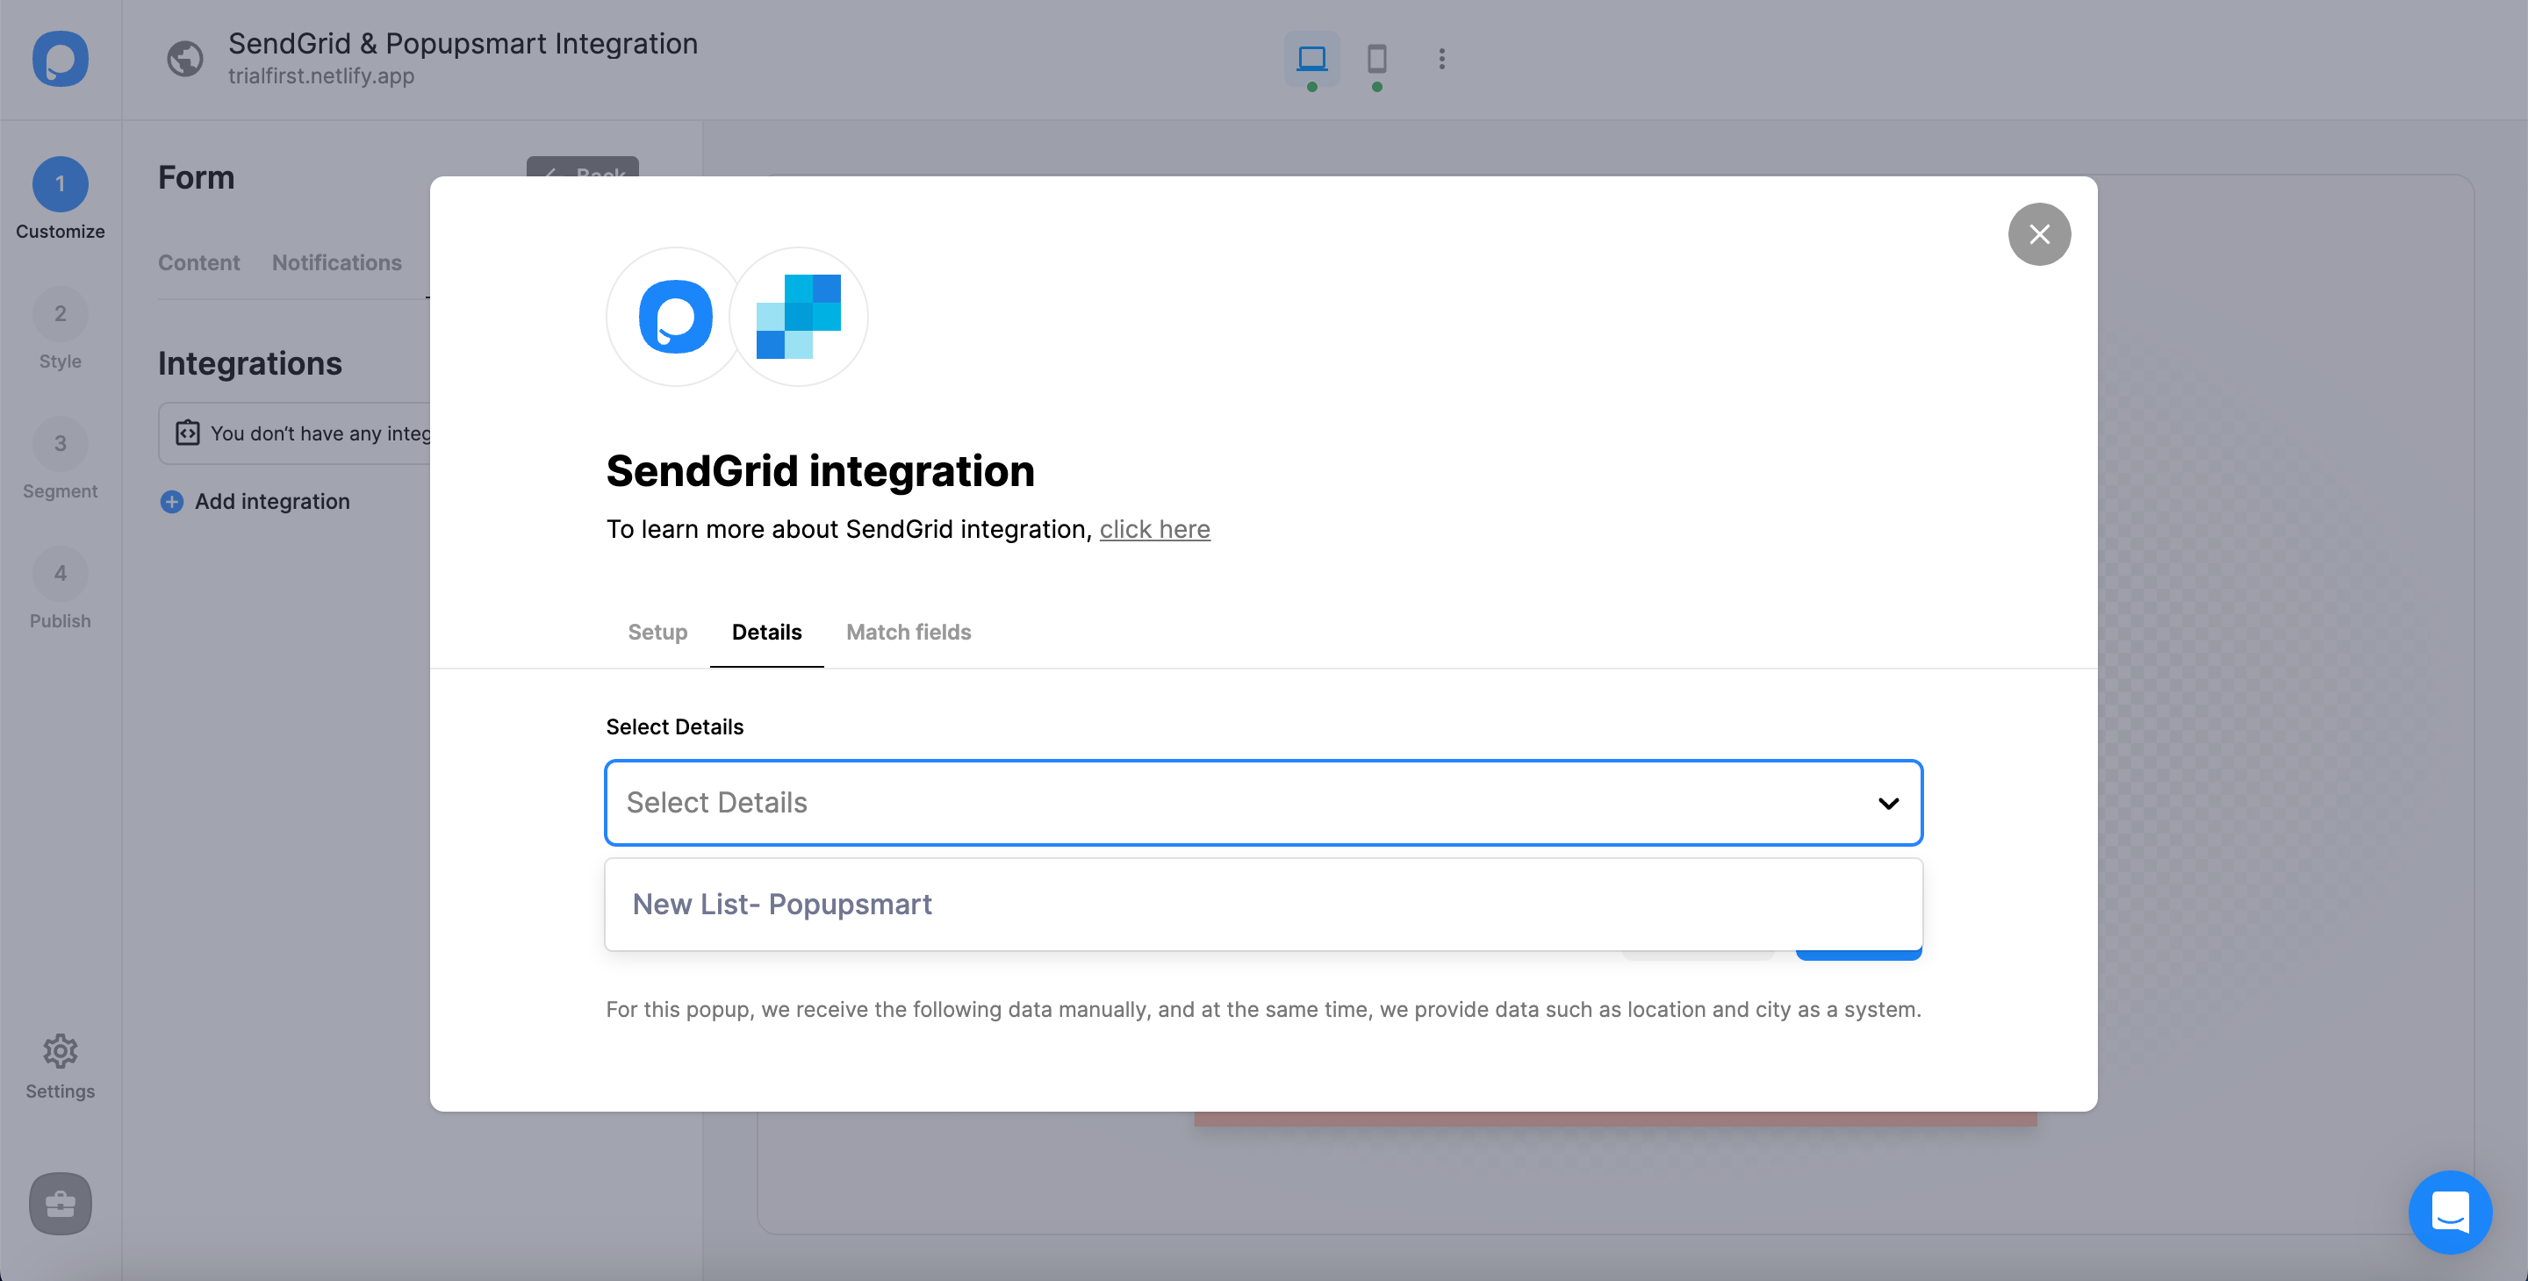Collapse the Select Details list via its chevron
This screenshot has width=2528, height=1281.
[x=1887, y=804]
